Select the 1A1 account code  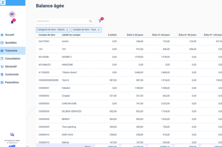coord(41,49)
